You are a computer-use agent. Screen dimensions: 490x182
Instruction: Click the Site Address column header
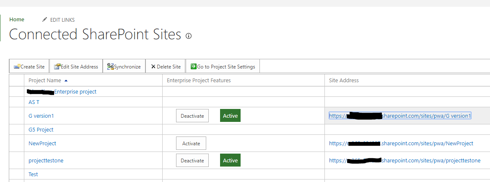[344, 80]
